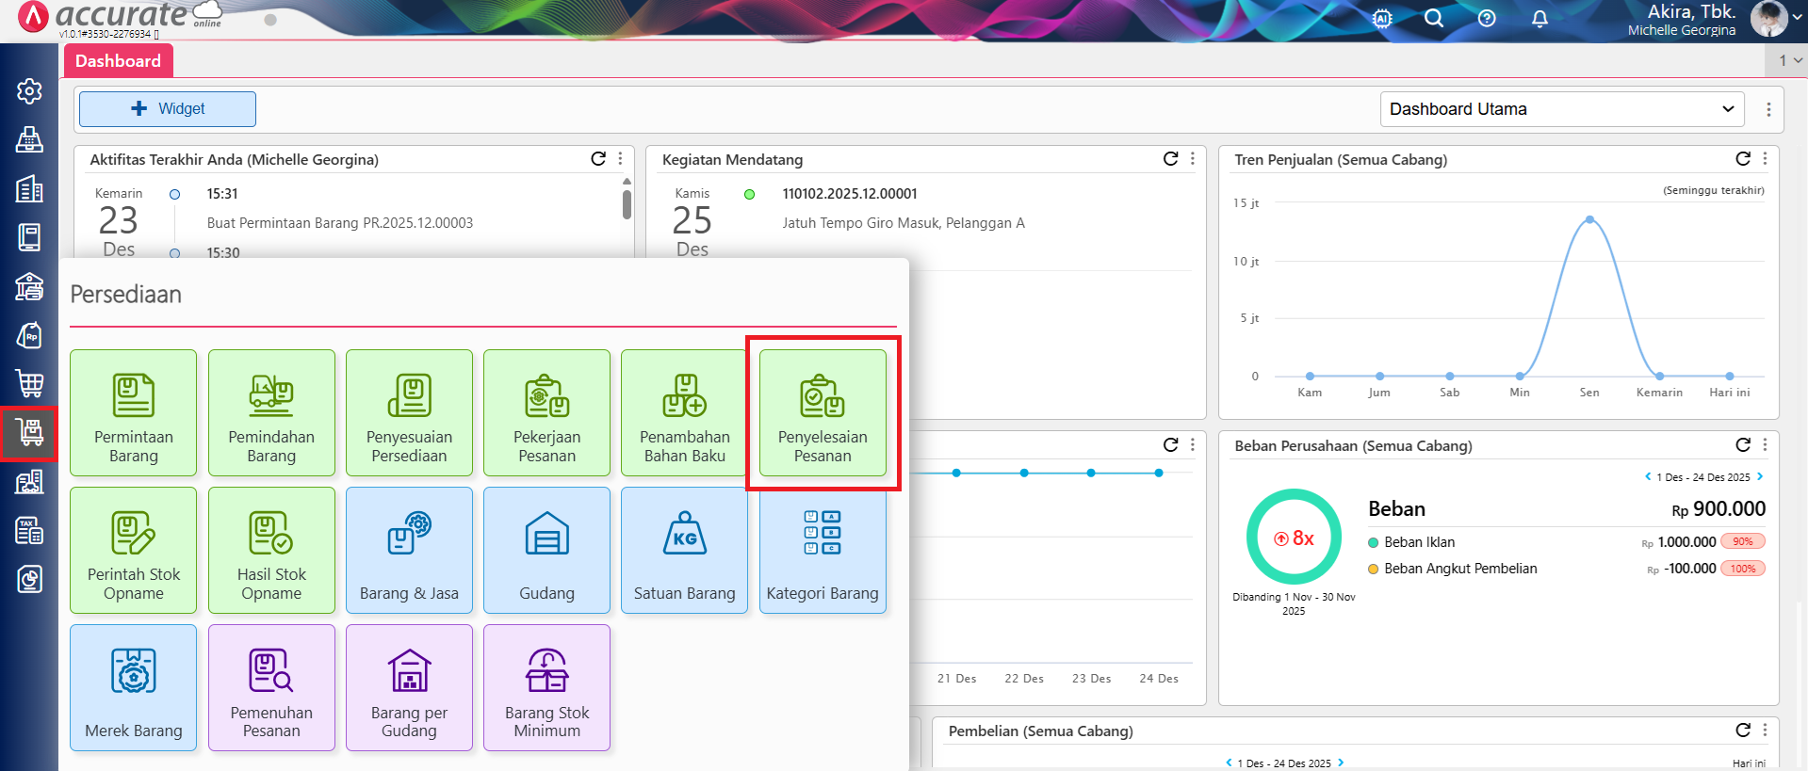Refresh the Tren Penjualan widget
1808x771 pixels.
click(x=1743, y=159)
